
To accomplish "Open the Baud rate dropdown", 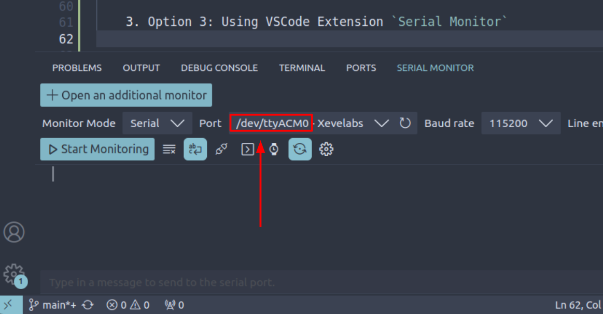I will click(x=521, y=123).
